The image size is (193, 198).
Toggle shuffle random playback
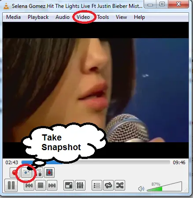point(120,185)
